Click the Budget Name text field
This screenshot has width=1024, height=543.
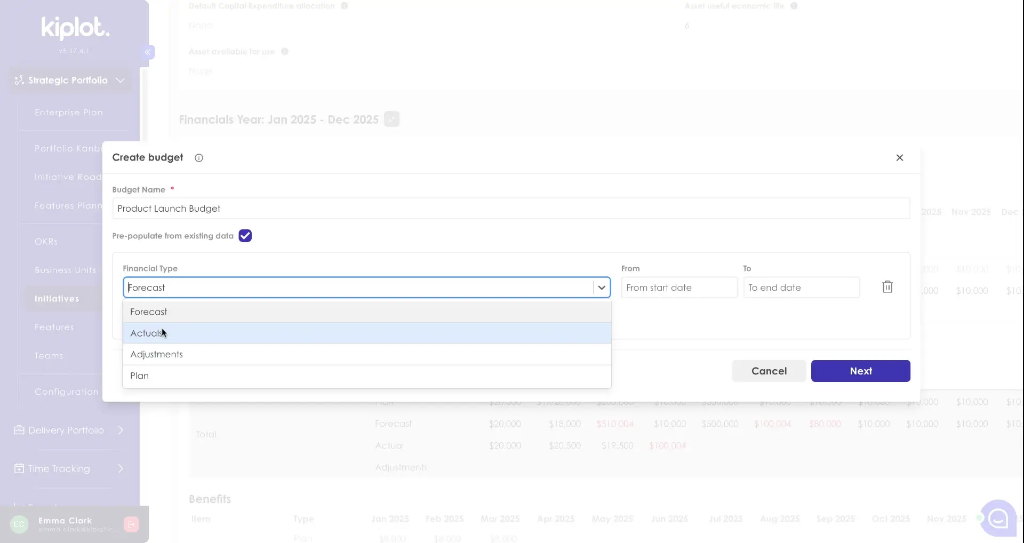point(510,209)
